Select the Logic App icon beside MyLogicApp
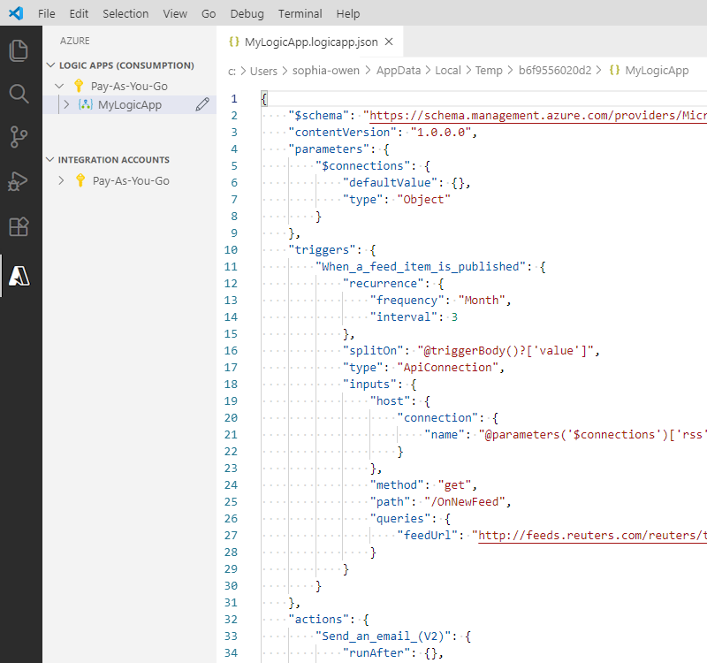This screenshot has width=707, height=663. coord(83,104)
